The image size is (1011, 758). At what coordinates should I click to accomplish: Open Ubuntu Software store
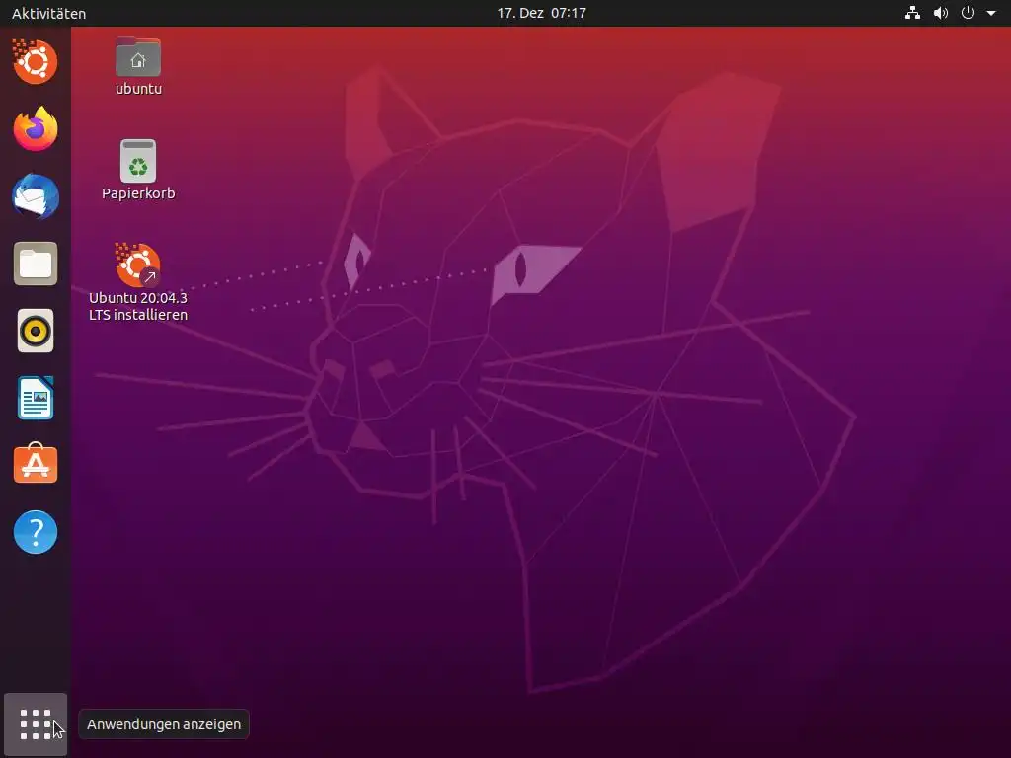pos(36,464)
